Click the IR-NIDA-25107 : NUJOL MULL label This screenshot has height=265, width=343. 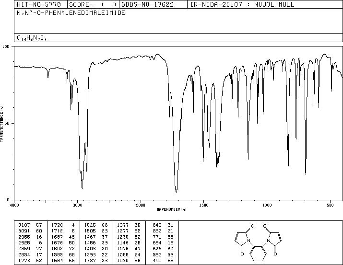coord(242,4)
